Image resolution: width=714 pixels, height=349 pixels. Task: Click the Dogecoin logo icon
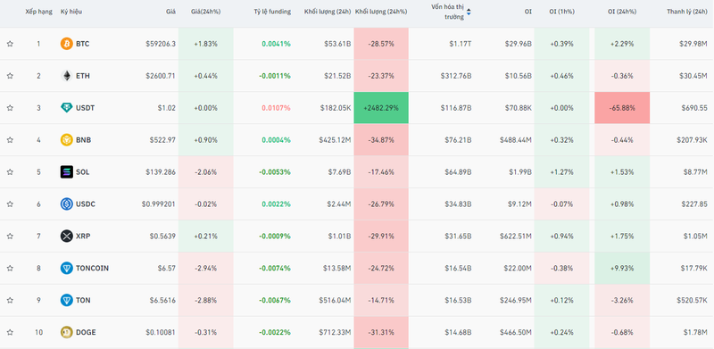click(66, 332)
